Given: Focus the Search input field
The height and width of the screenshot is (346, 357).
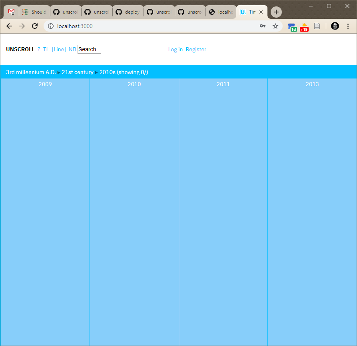Looking at the screenshot, I should (x=89, y=49).
